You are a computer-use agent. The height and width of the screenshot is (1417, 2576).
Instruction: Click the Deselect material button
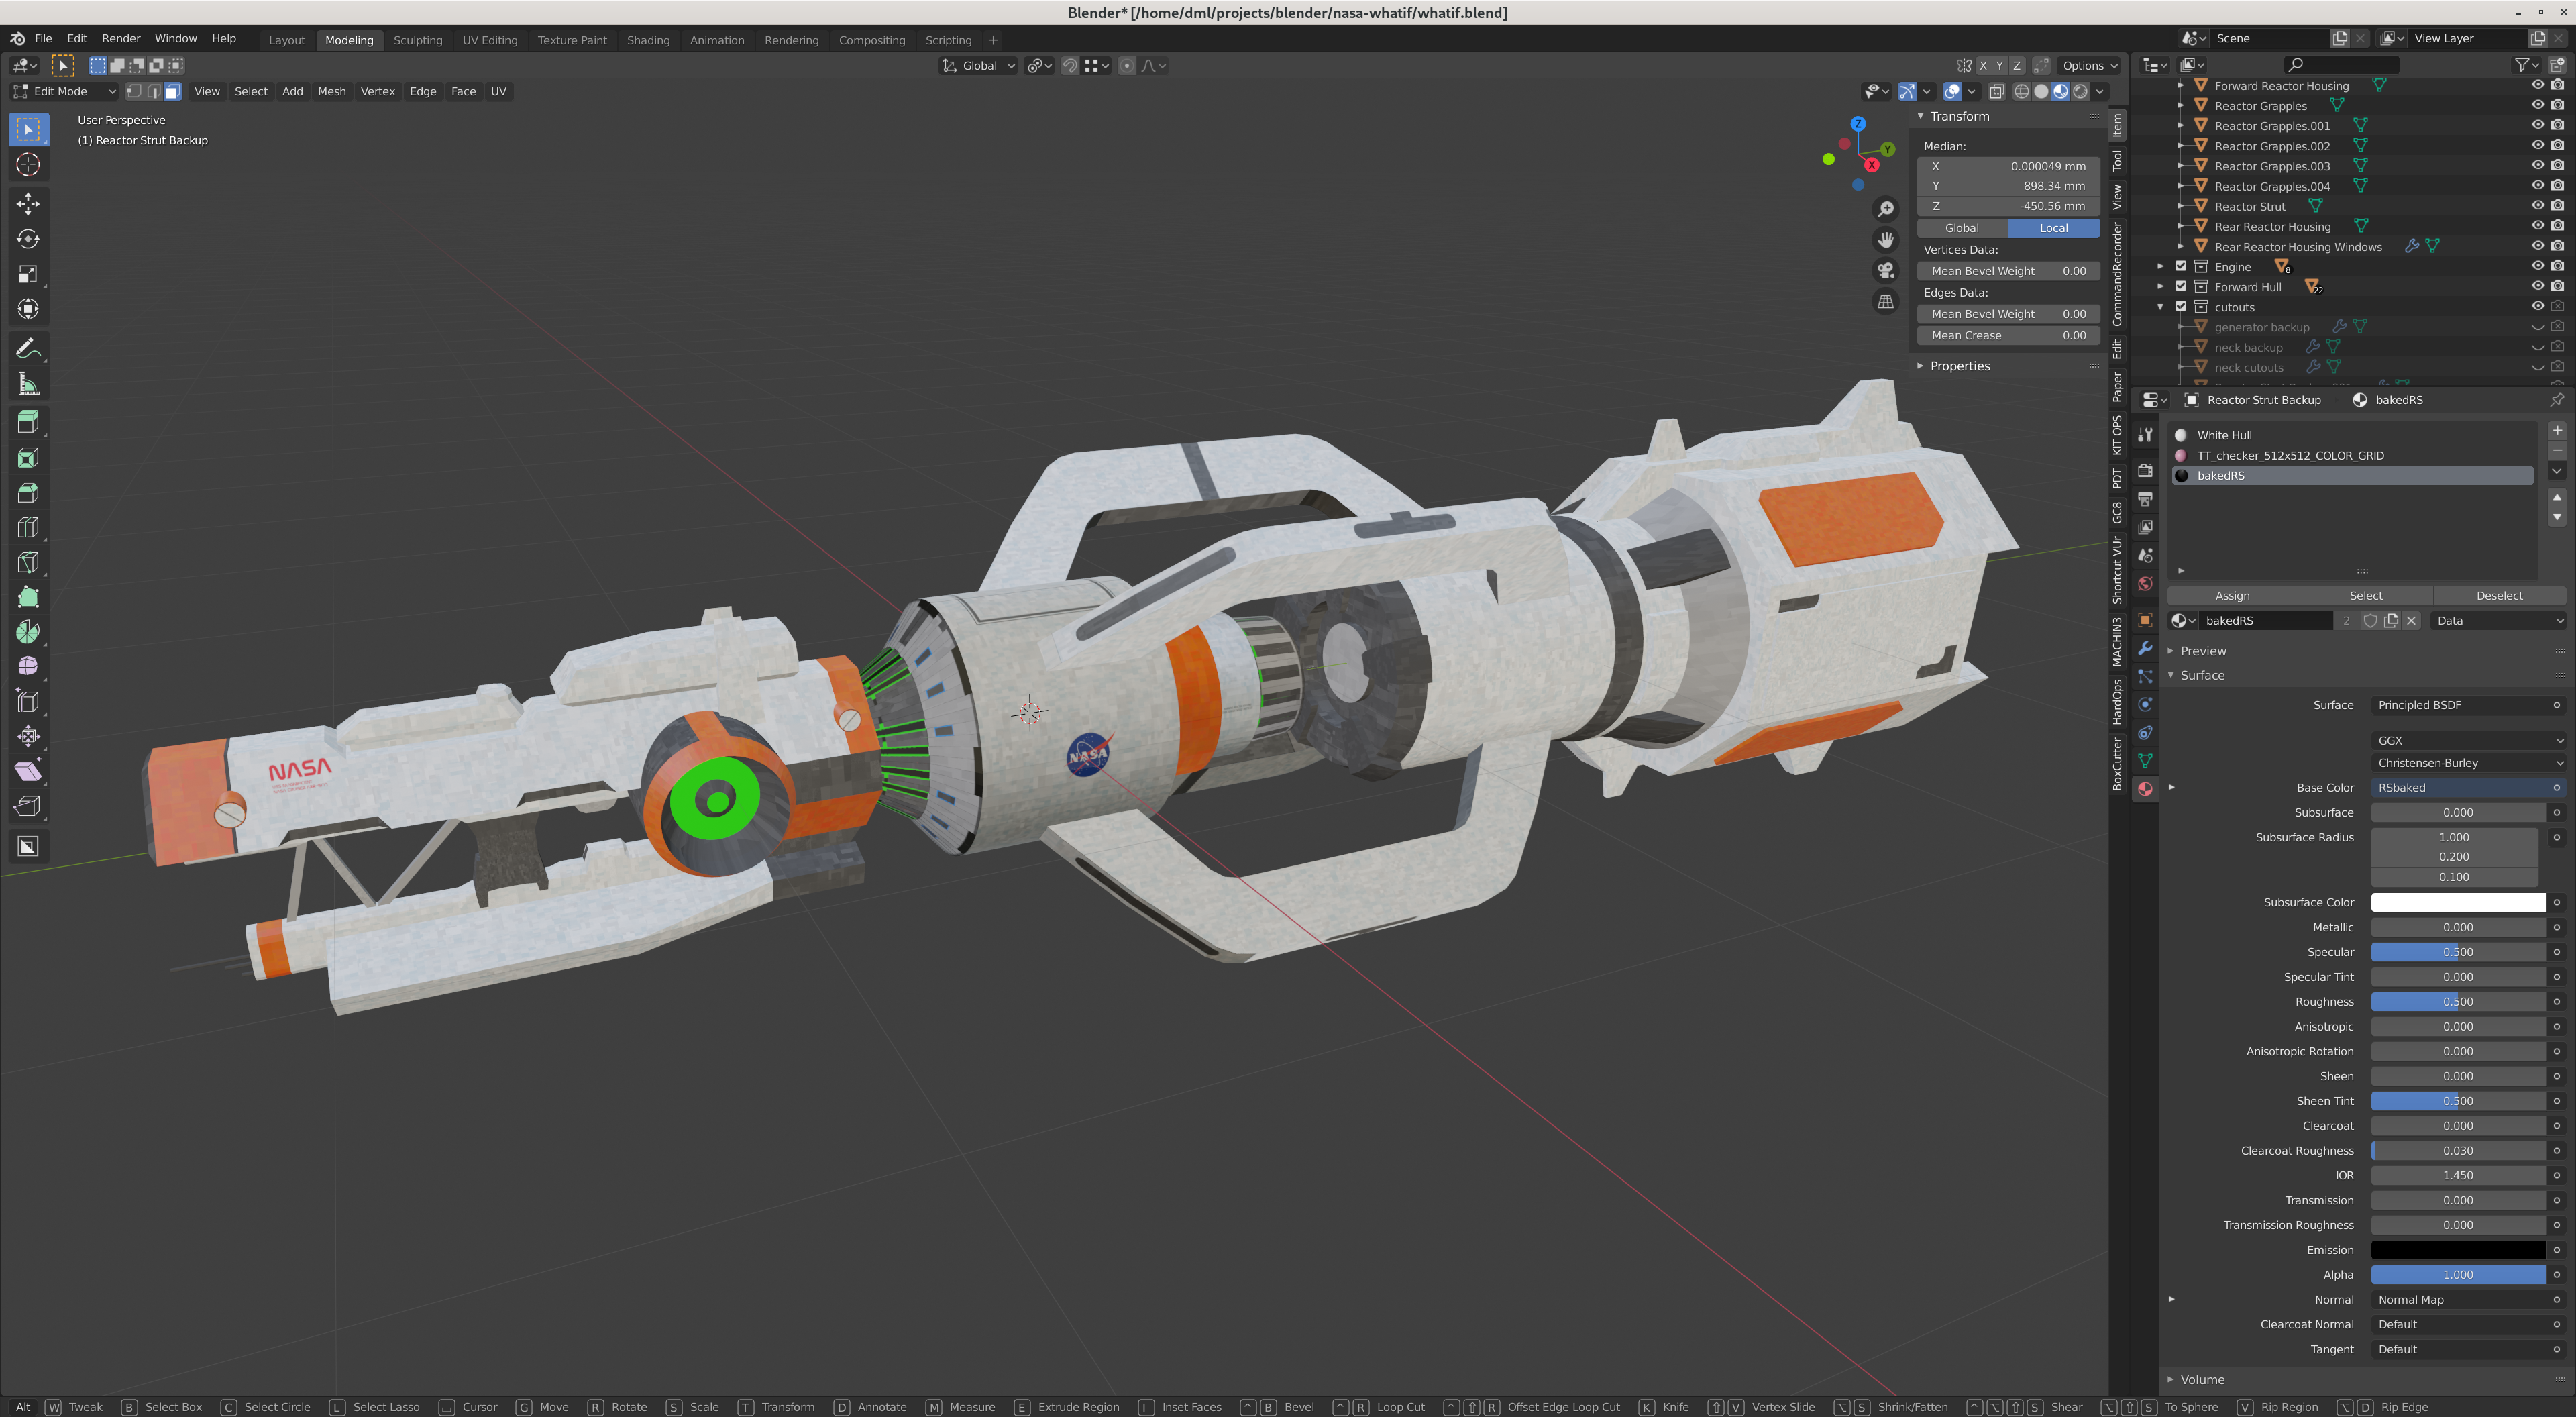[2499, 596]
